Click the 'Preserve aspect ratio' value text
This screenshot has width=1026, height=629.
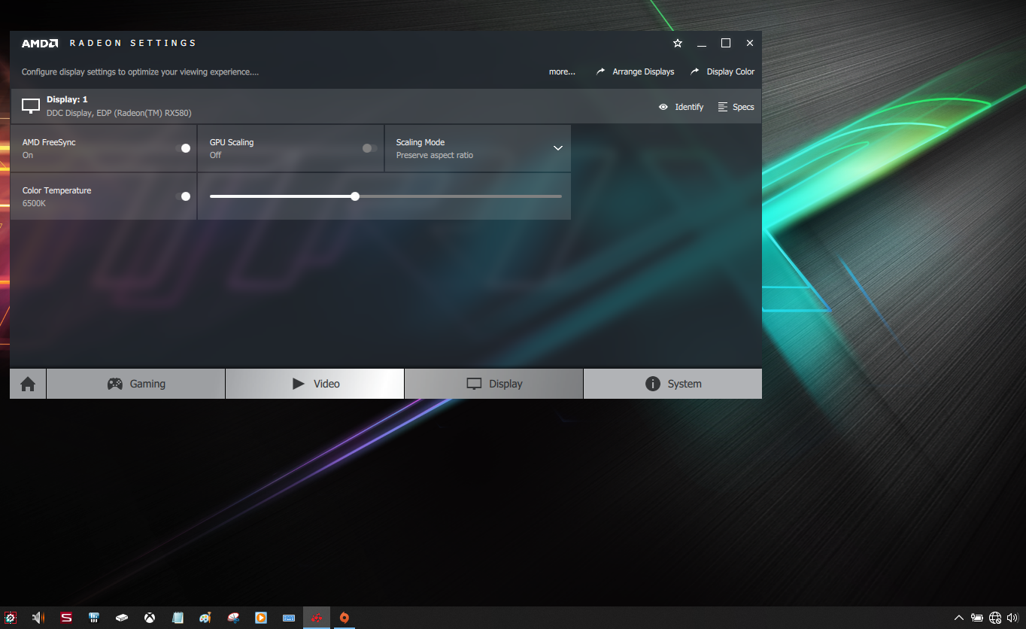click(x=435, y=155)
